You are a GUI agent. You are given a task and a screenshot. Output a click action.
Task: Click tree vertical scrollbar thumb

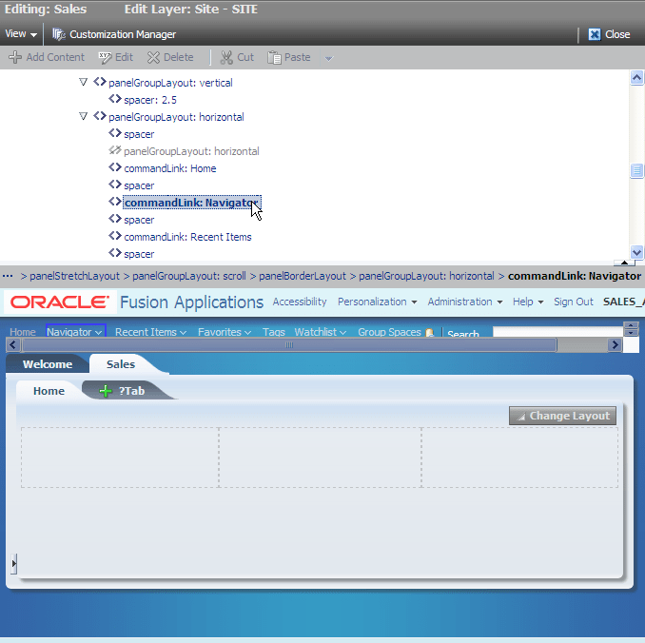(x=636, y=170)
